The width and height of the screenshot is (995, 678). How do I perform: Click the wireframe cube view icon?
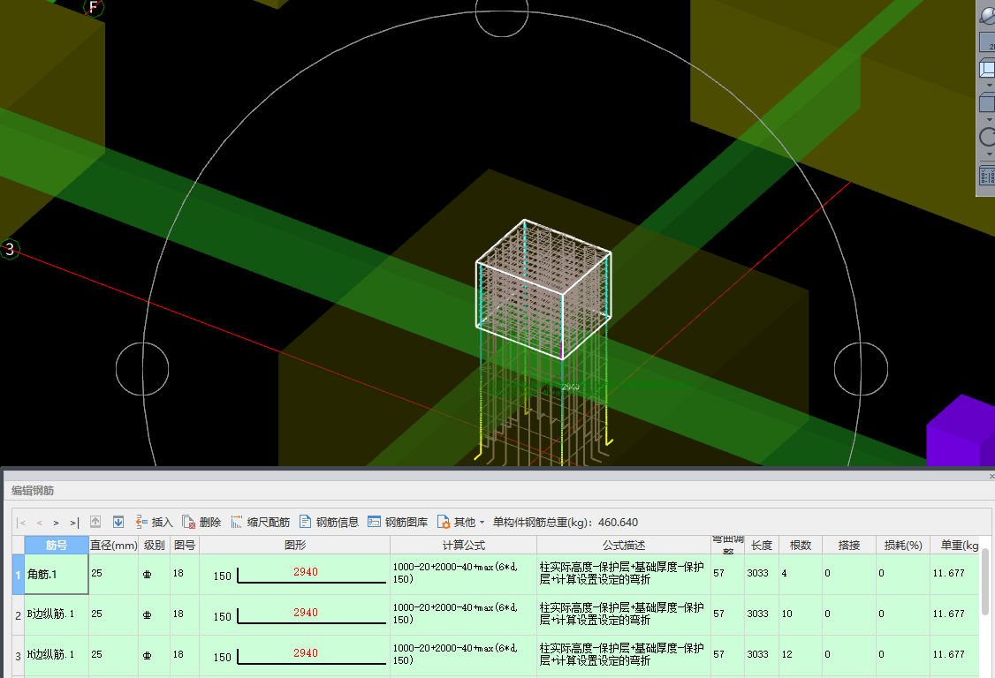[987, 69]
